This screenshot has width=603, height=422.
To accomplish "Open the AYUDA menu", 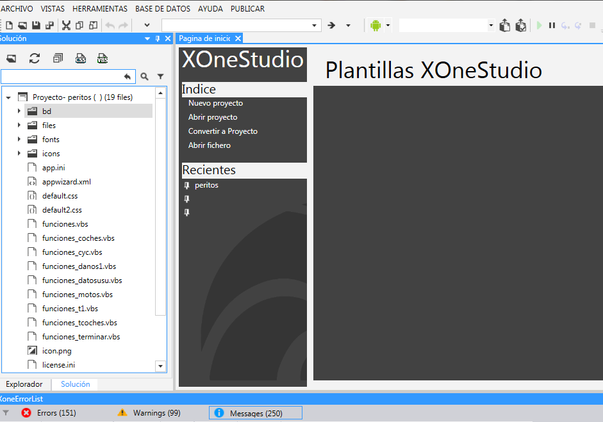I will (210, 8).
